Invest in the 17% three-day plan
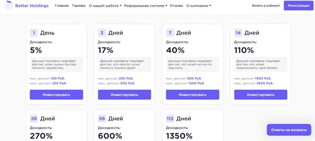The width and height of the screenshot is (315, 141). [124, 95]
